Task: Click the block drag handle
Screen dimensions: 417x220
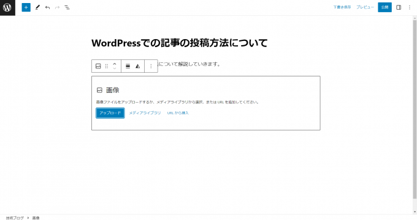Action: [107, 66]
